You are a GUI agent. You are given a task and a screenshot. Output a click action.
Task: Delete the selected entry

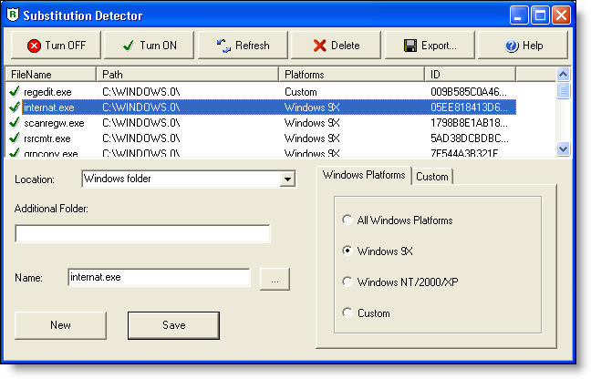click(x=336, y=46)
